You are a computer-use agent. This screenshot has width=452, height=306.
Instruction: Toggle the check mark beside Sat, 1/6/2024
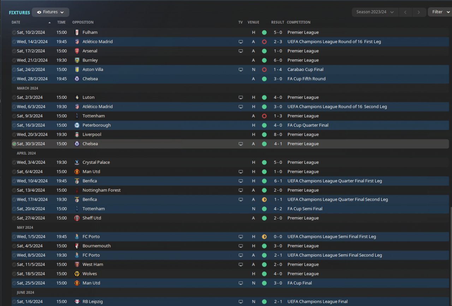pyautogui.click(x=14, y=302)
